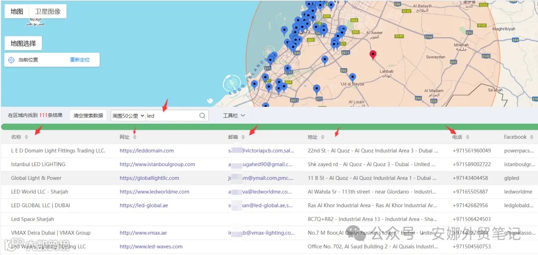Select 'Led Space Sharjah' name cell
Screen dimensions: 538x255
point(32,219)
